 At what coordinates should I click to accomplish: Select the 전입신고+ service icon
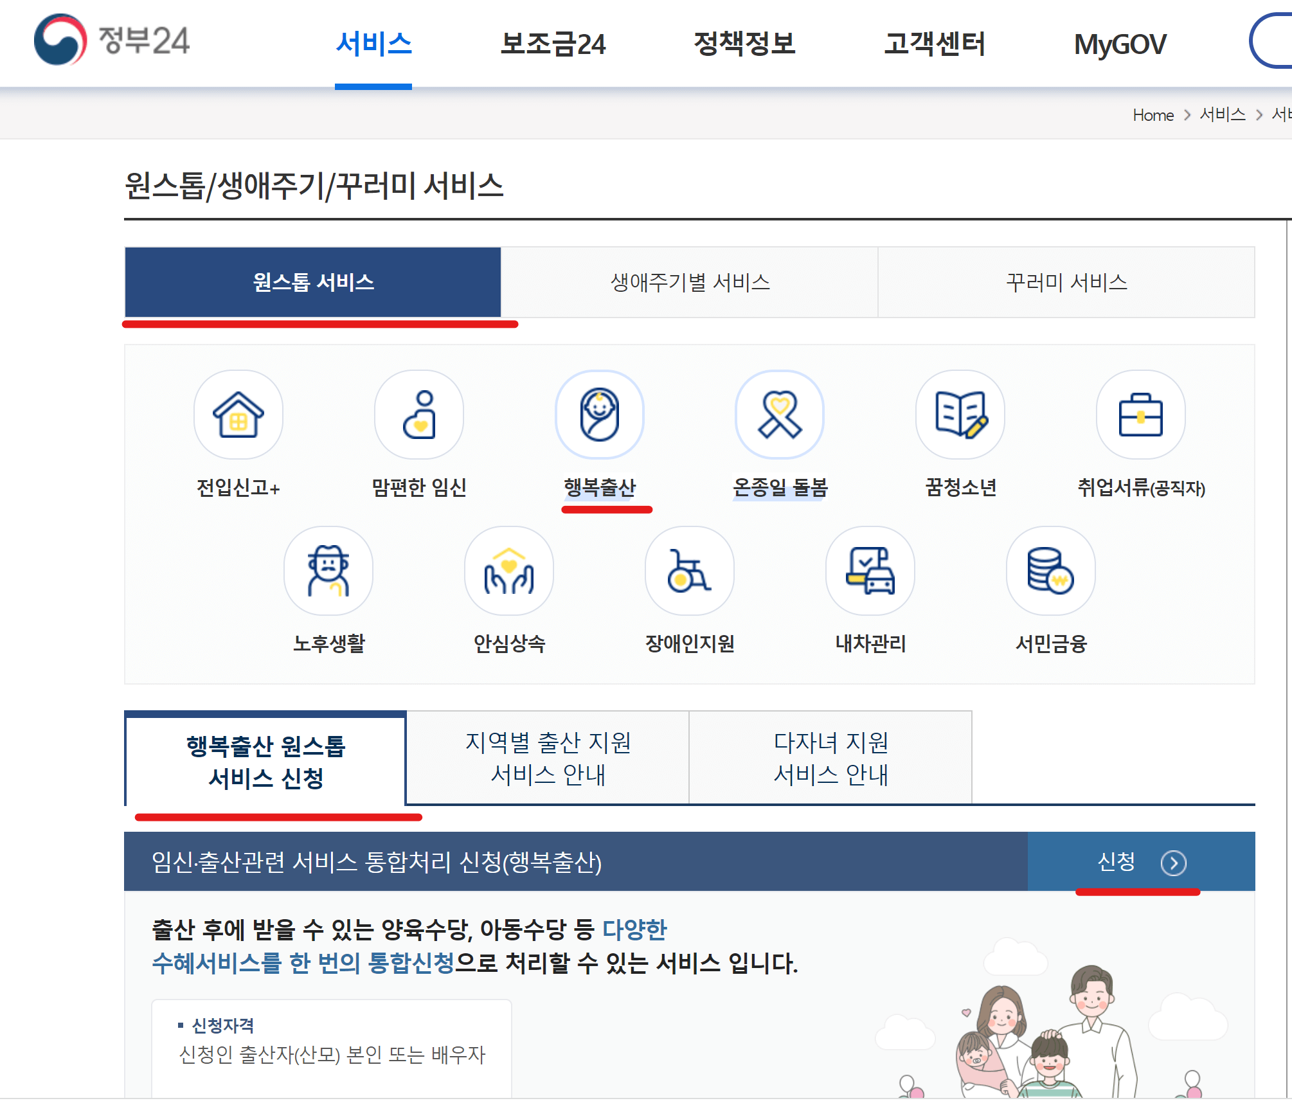tap(238, 415)
